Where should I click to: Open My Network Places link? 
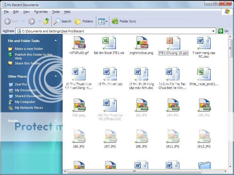point(29,108)
